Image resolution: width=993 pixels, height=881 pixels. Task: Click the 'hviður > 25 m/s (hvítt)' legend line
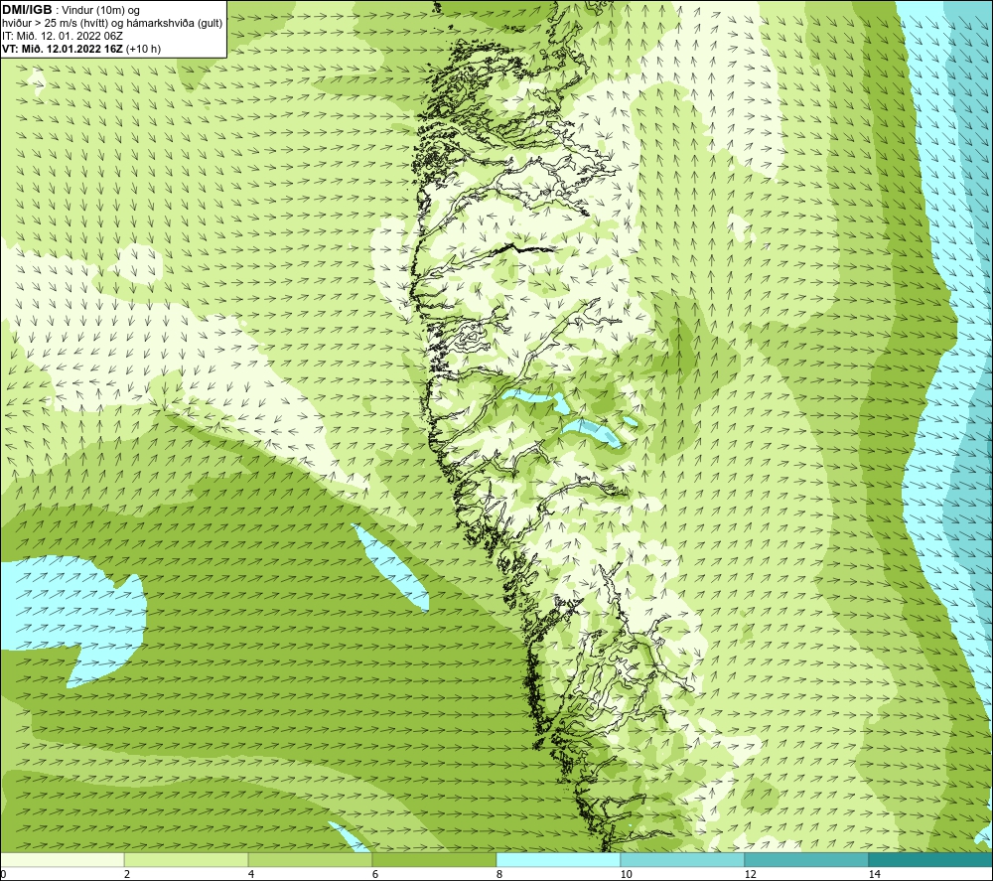click(x=112, y=24)
